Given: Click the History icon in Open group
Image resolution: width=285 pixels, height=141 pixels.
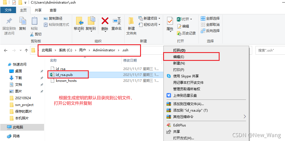Looking at the screenshot, I should (179, 33).
